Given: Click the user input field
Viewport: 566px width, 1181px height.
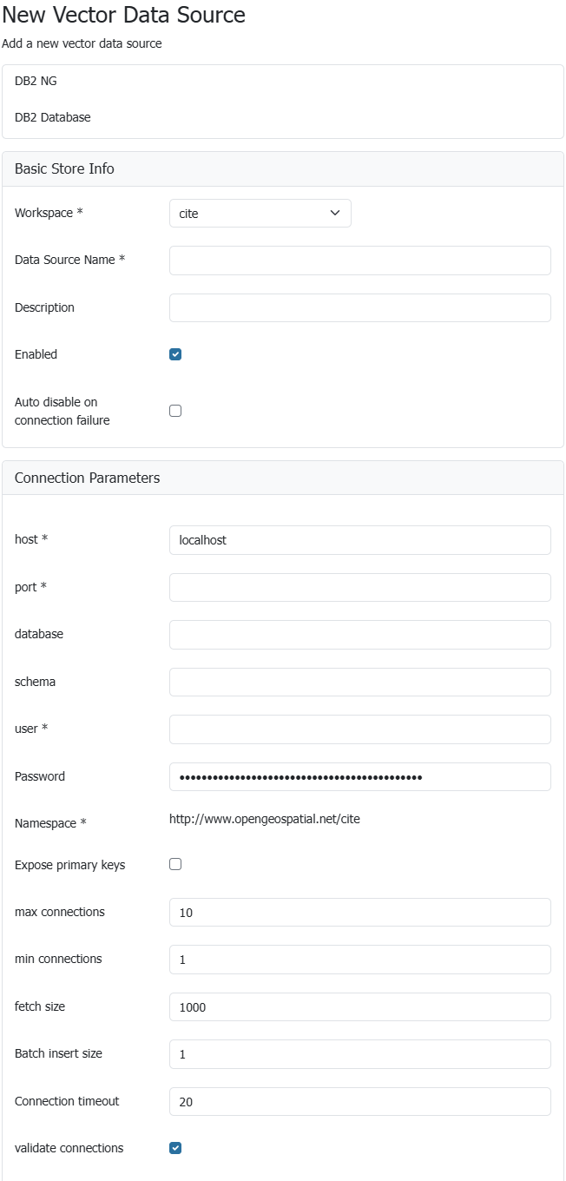Looking at the screenshot, I should (x=359, y=729).
